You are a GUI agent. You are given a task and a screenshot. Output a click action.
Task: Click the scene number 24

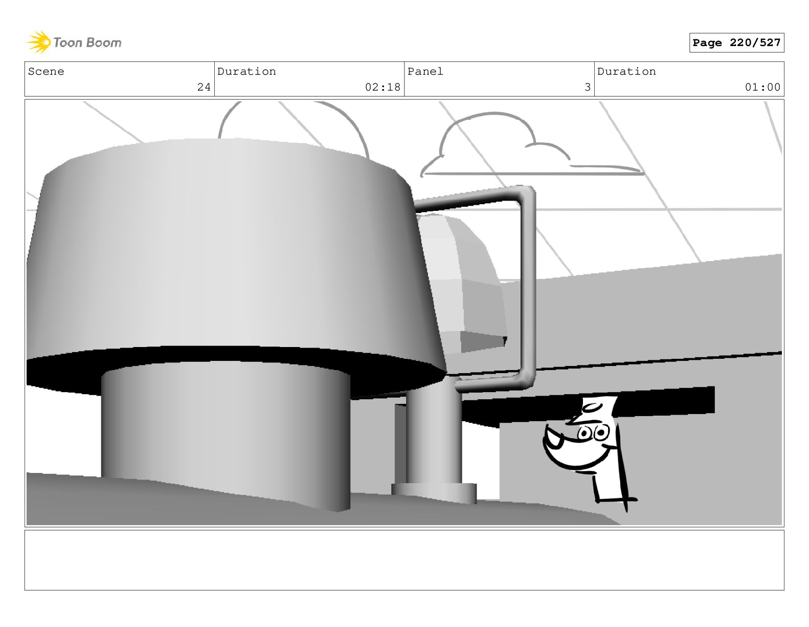pos(204,87)
